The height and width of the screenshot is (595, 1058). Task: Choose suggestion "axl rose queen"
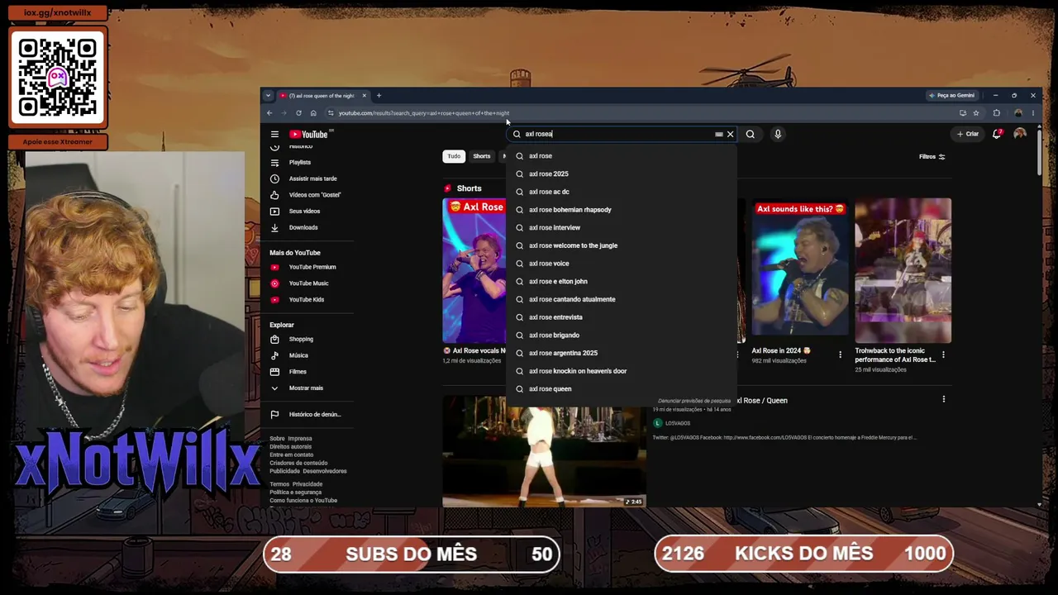tap(621, 388)
